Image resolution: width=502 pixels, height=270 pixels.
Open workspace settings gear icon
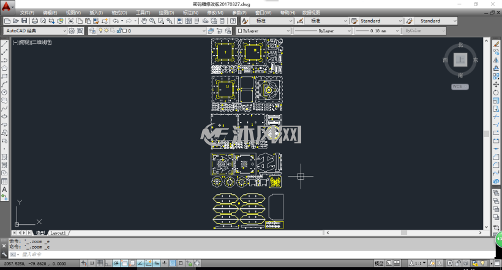coord(72,31)
